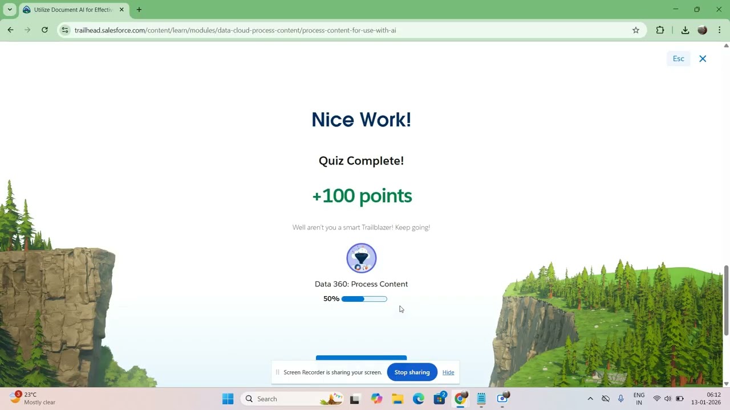The height and width of the screenshot is (410, 730).
Task: Click the microphone tray icon
Action: coord(621,399)
